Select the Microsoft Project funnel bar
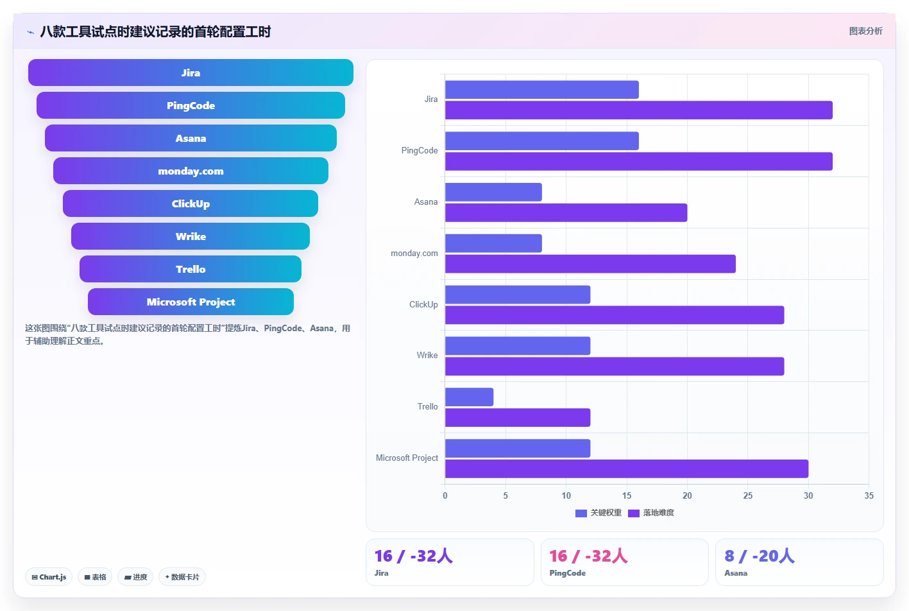Screen dimensions: 909x611 click(x=191, y=302)
